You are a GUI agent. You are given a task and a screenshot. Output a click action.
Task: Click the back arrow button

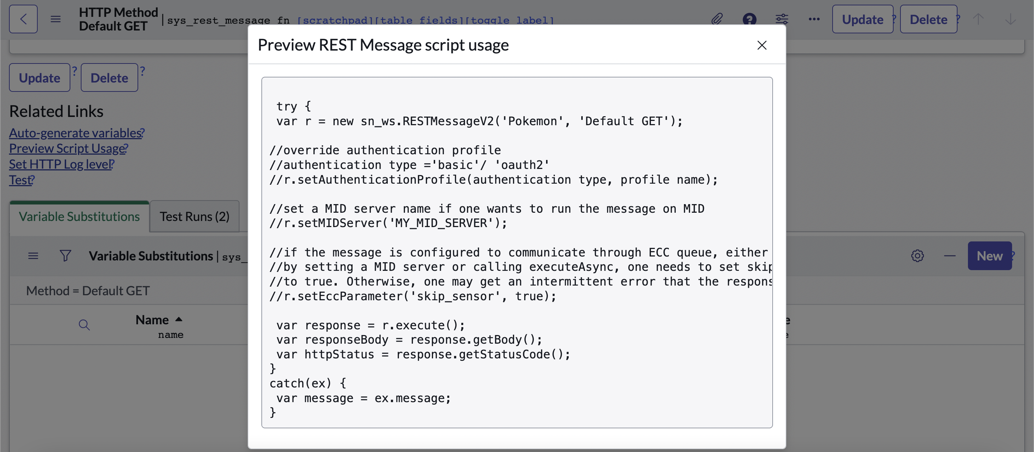coord(23,19)
